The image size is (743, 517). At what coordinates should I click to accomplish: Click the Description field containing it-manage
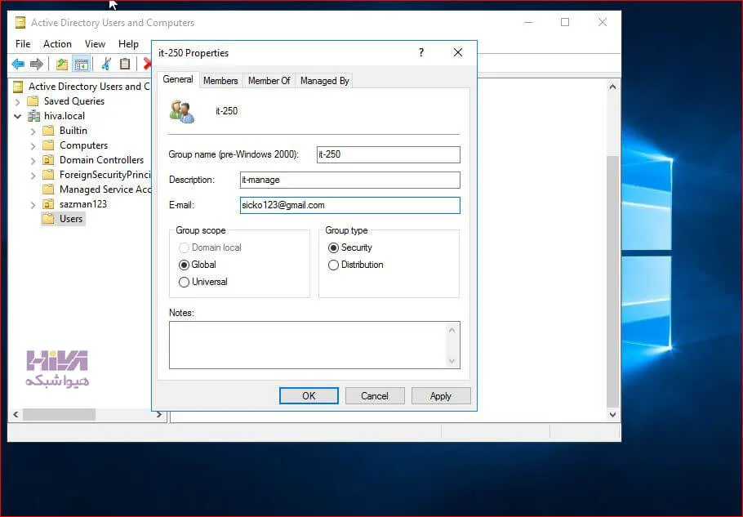[x=349, y=180]
